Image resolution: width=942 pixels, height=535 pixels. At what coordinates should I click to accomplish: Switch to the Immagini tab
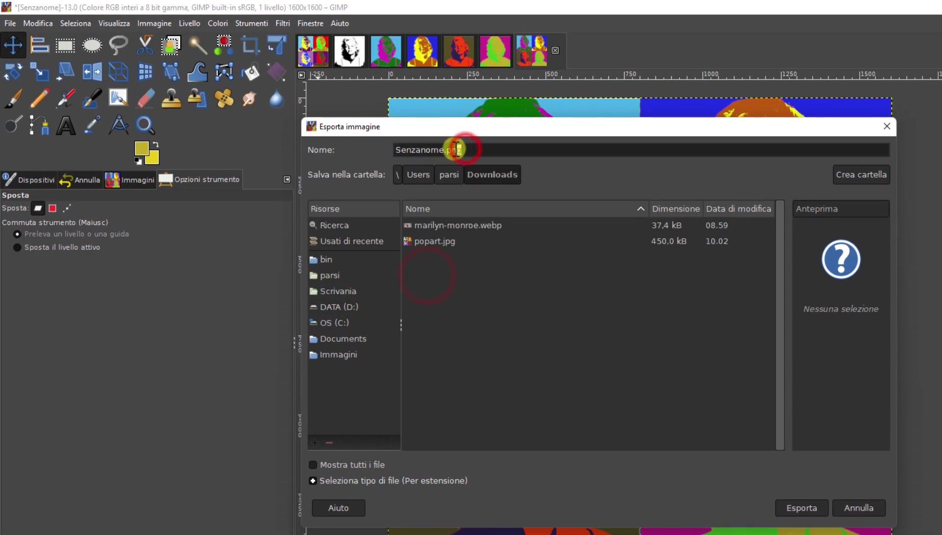130,180
